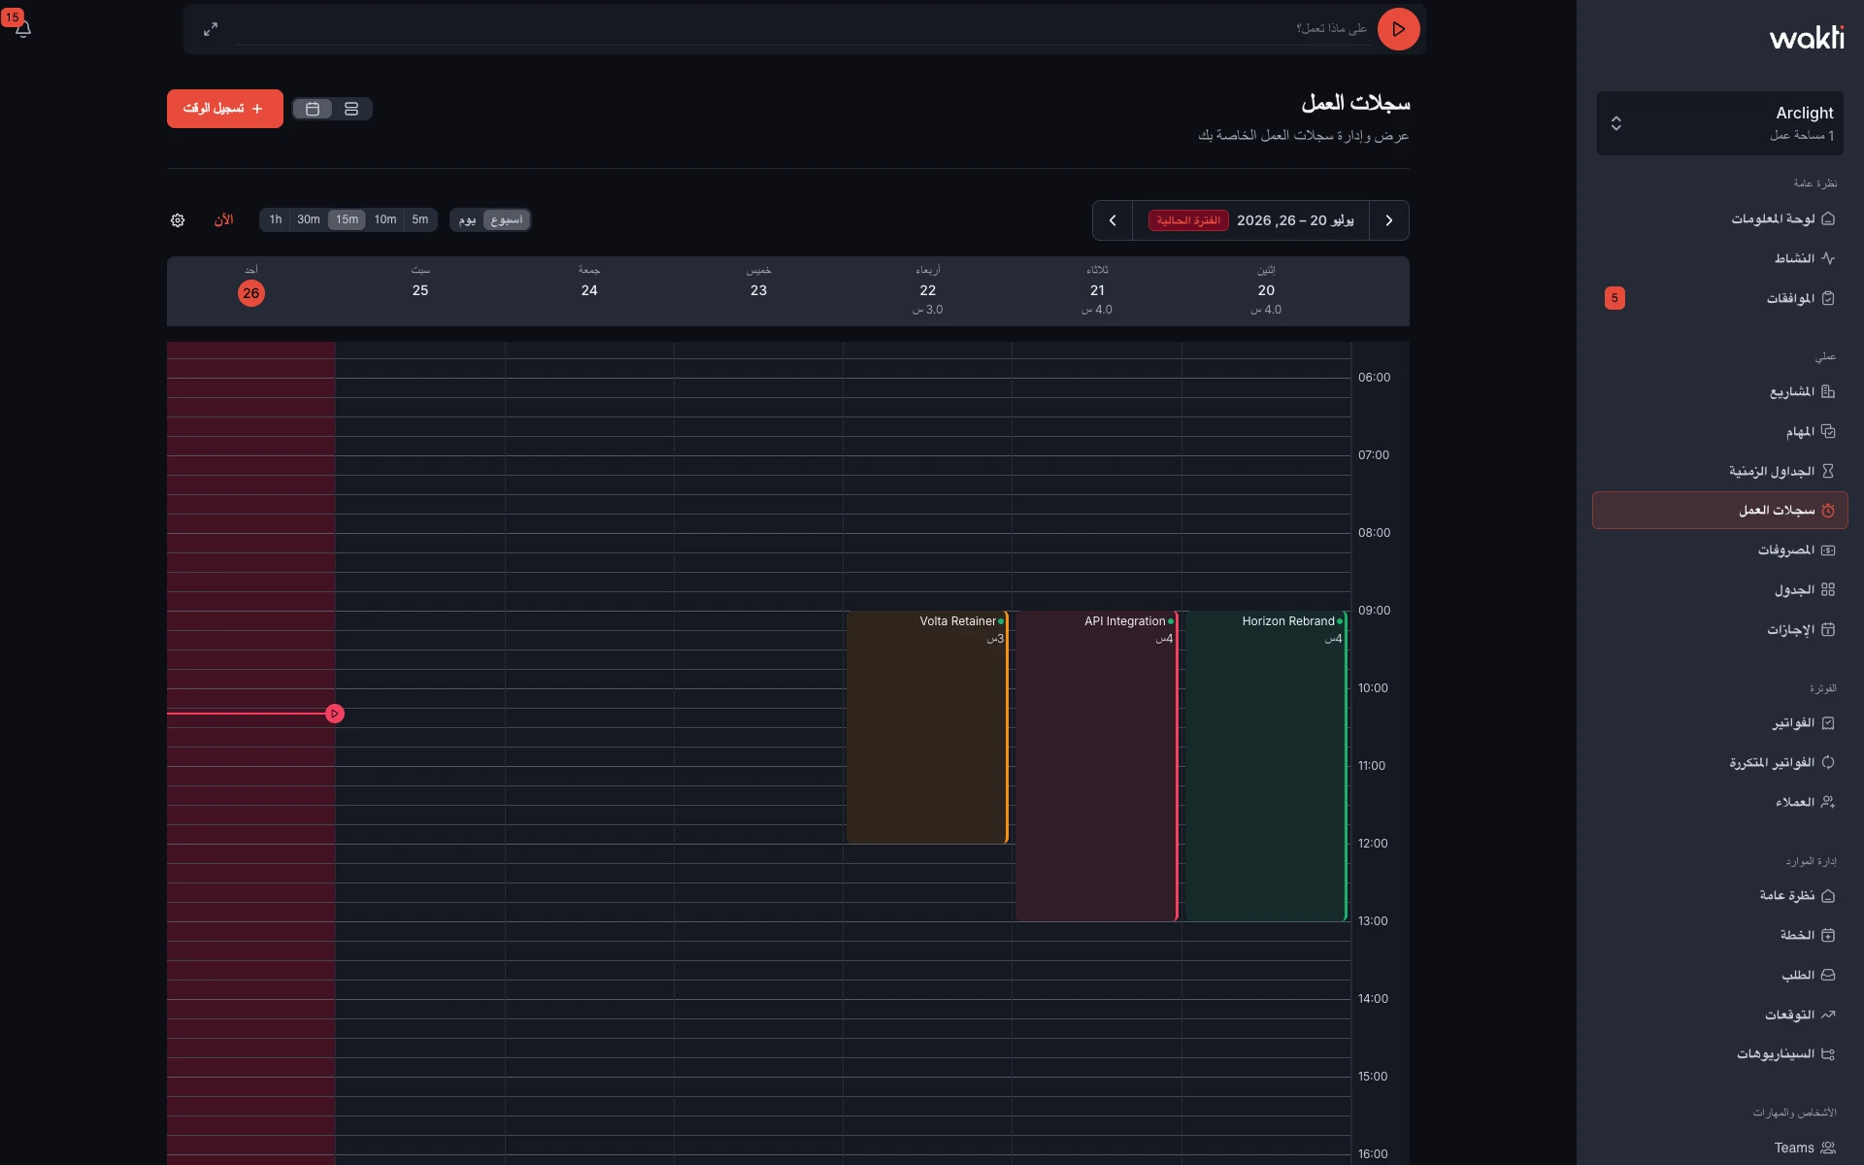
Task: Open Volta Retainer time entry
Action: pyautogui.click(x=928, y=727)
